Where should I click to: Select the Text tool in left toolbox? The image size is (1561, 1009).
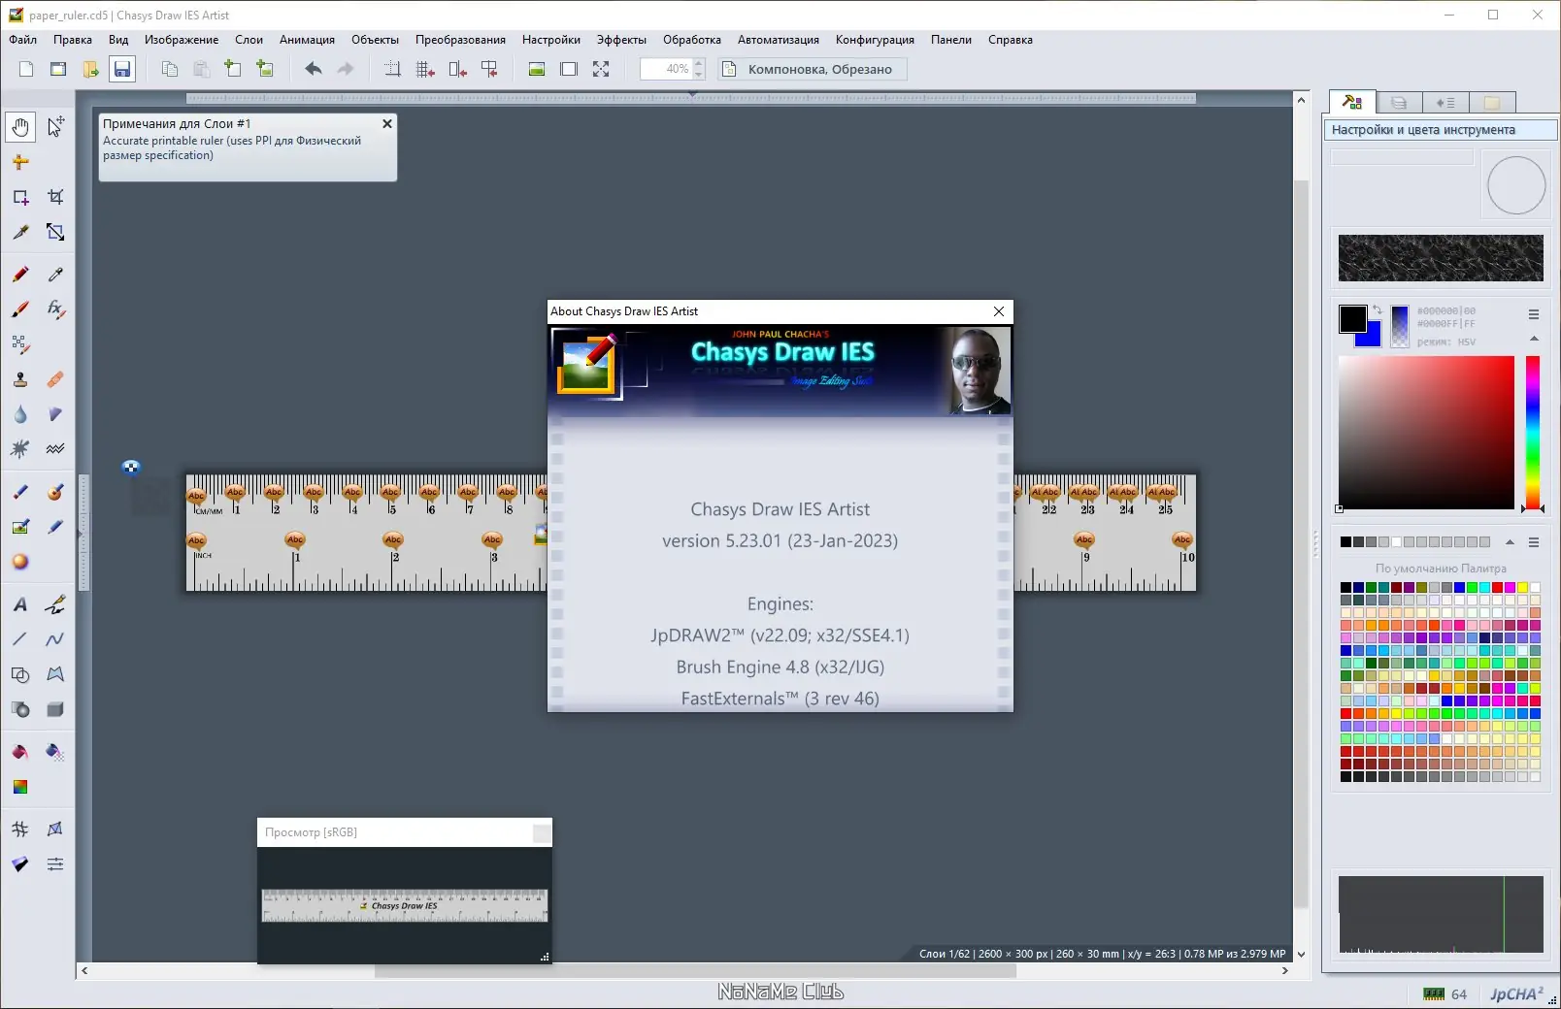[20, 604]
